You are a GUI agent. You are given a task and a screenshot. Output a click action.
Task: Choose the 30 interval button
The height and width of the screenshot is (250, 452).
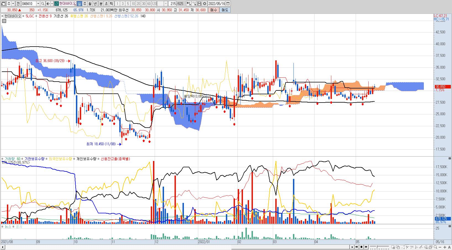click(144, 4)
